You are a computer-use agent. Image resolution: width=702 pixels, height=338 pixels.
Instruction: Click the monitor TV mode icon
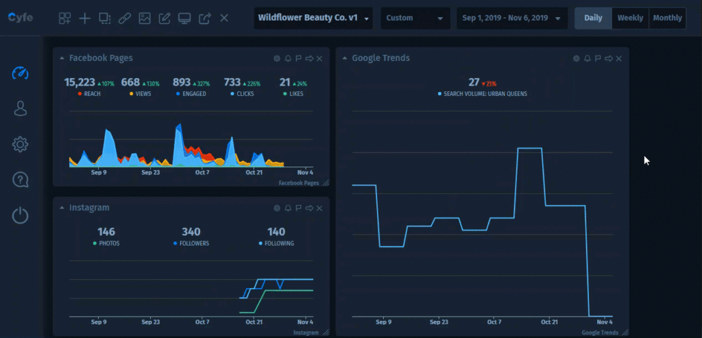[x=184, y=19]
